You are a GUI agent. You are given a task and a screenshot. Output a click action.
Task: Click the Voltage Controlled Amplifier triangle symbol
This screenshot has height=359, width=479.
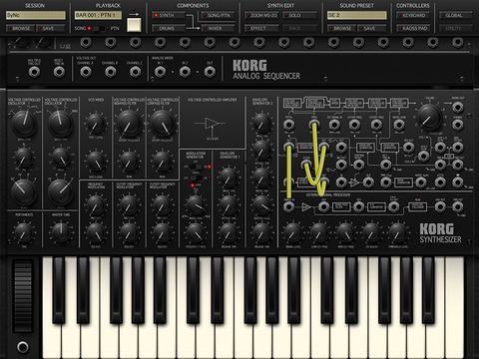(212, 124)
